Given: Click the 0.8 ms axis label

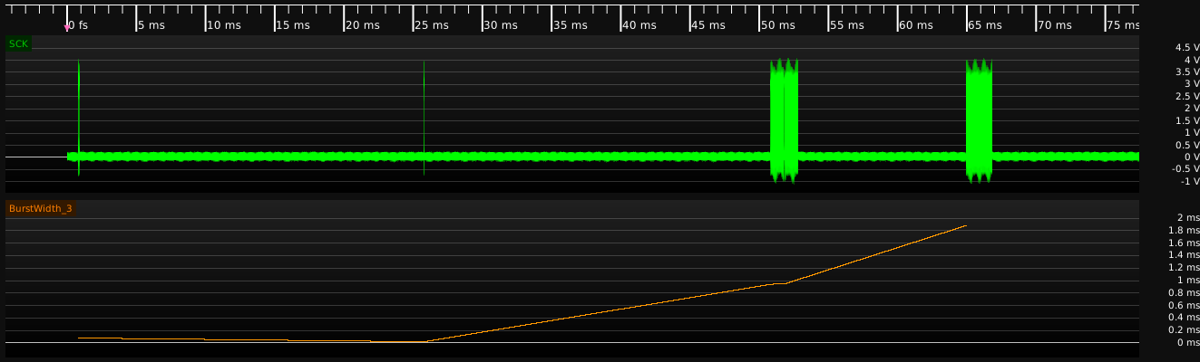Looking at the screenshot, I should 1184,292.
